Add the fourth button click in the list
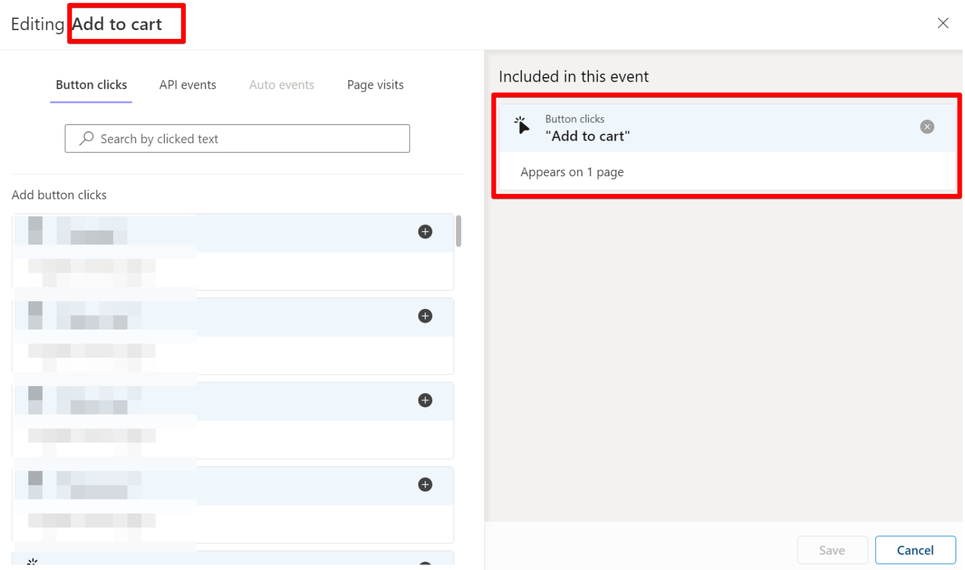The height and width of the screenshot is (570, 965). point(425,484)
